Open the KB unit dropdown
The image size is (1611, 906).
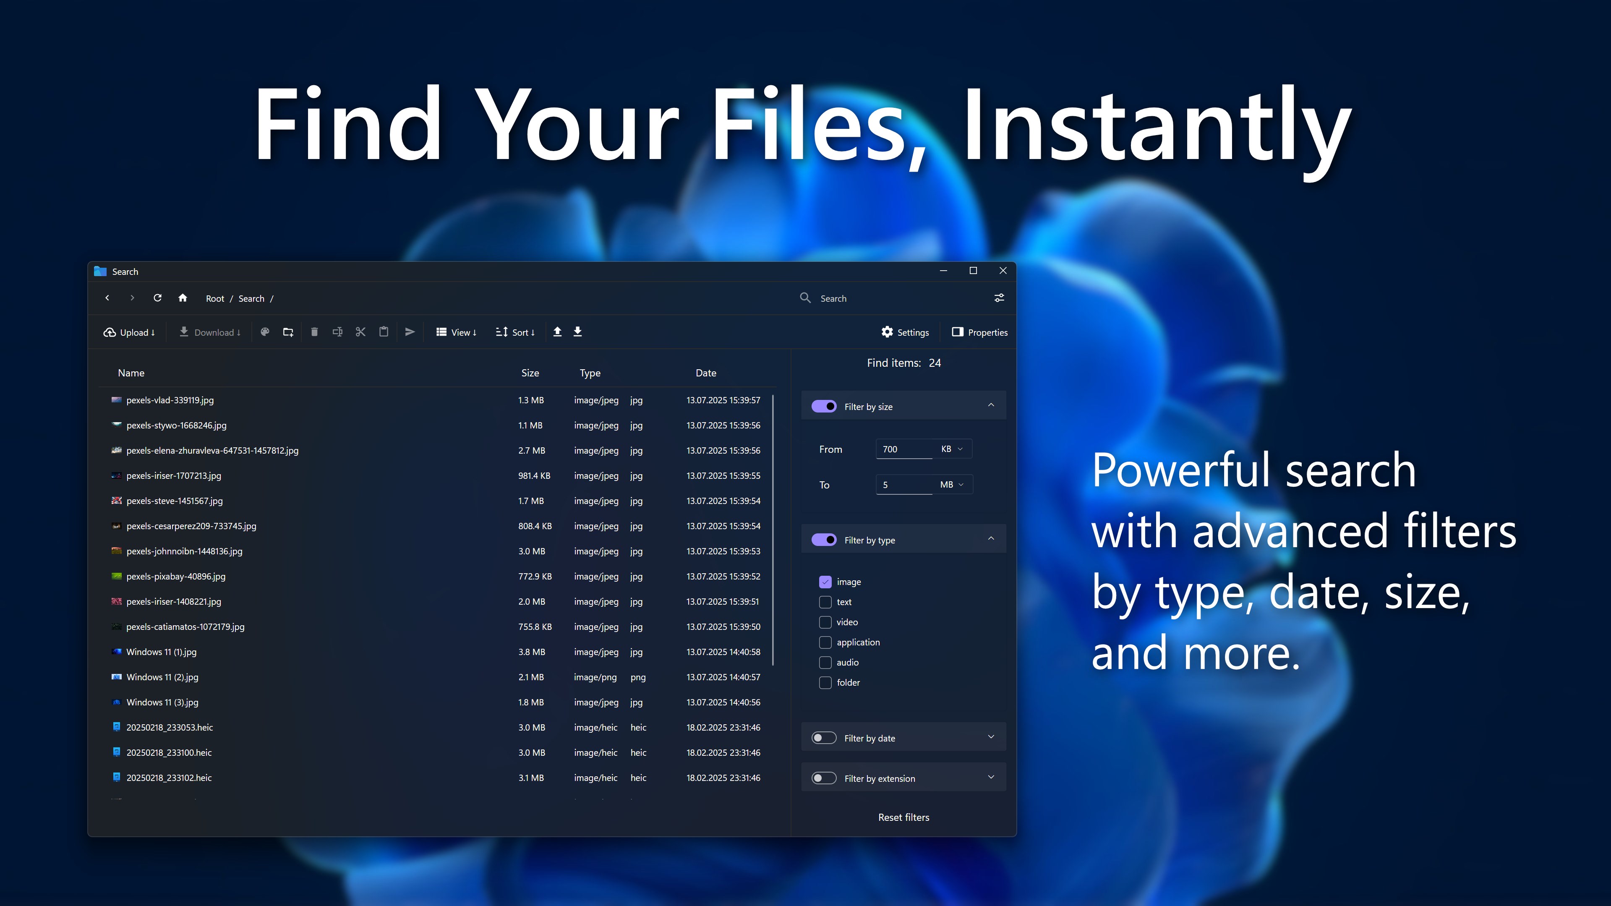(952, 449)
